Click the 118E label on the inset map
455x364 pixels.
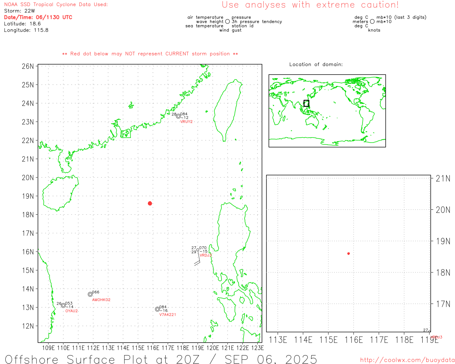click(x=404, y=340)
